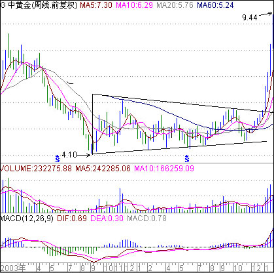Click the MA10:6.29 indicator label
Screen dimensions: 274x273
tap(134, 5)
